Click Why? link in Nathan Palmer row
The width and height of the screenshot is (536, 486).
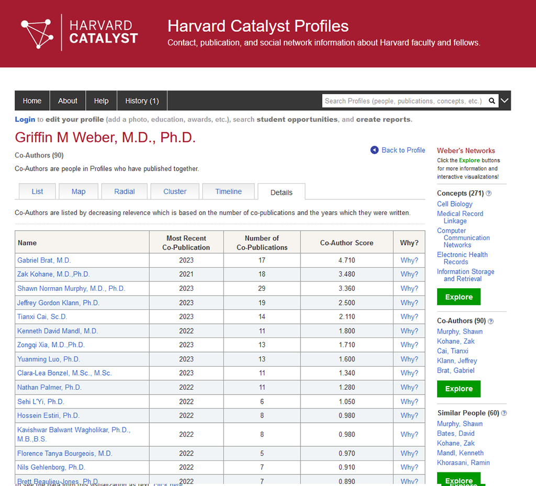409,387
